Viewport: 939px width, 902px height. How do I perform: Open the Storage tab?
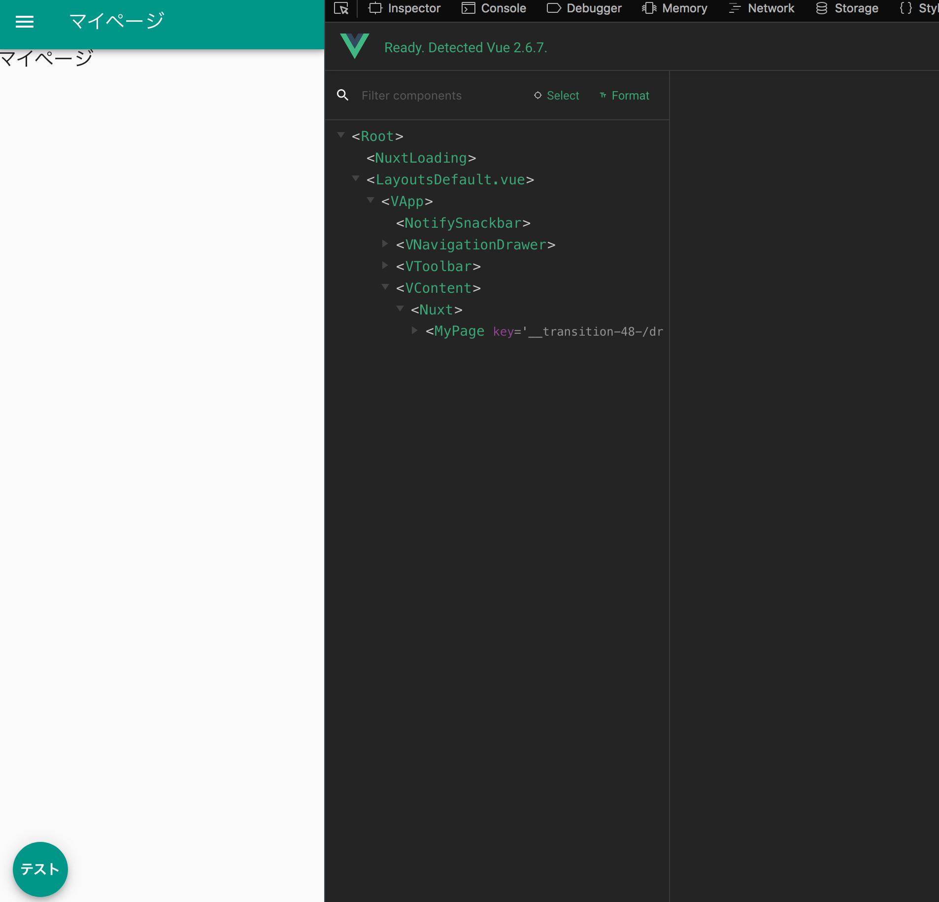(847, 8)
